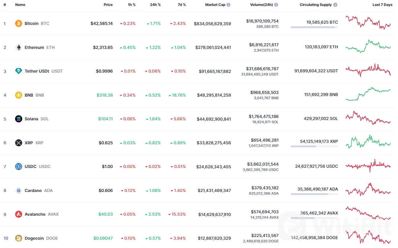This screenshot has height=248, width=398.
Task: Click BNB's 7-day price sparkline chart
Action: (x=368, y=95)
